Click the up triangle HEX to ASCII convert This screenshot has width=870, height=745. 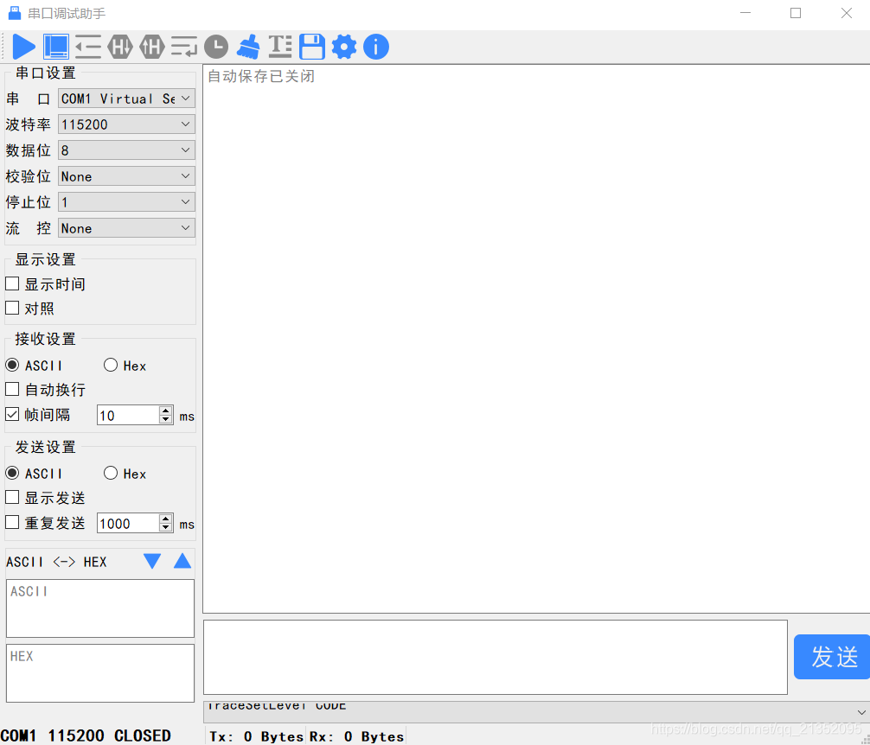tap(182, 561)
